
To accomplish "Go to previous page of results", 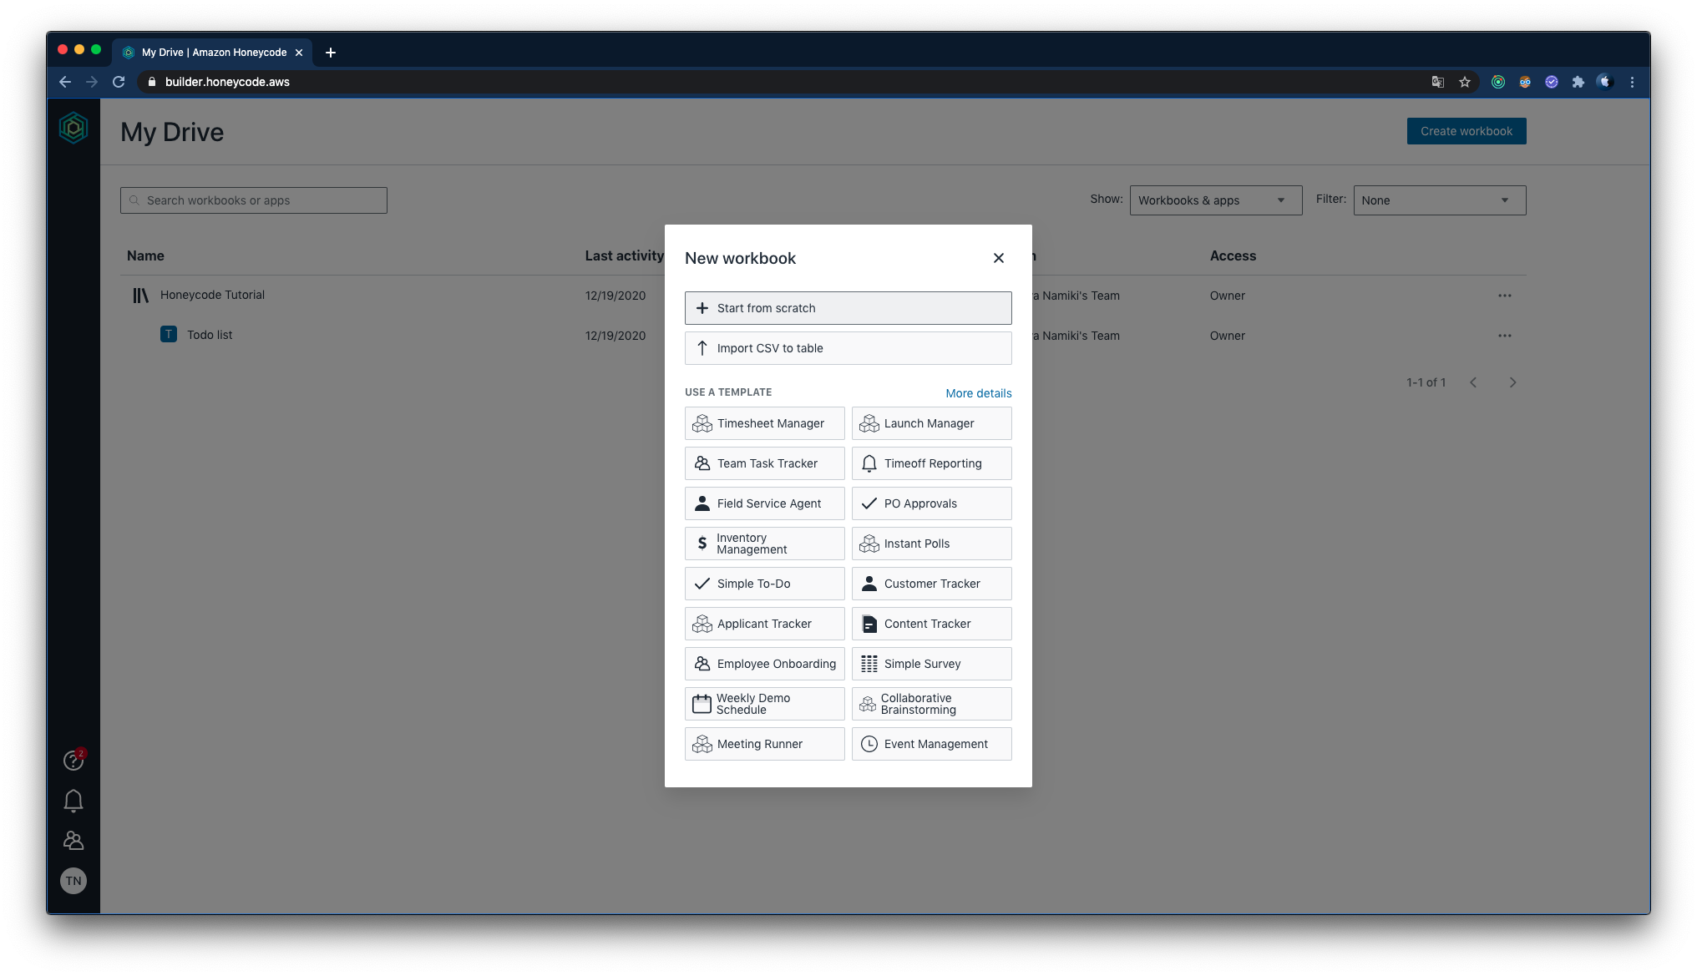I will (x=1473, y=382).
